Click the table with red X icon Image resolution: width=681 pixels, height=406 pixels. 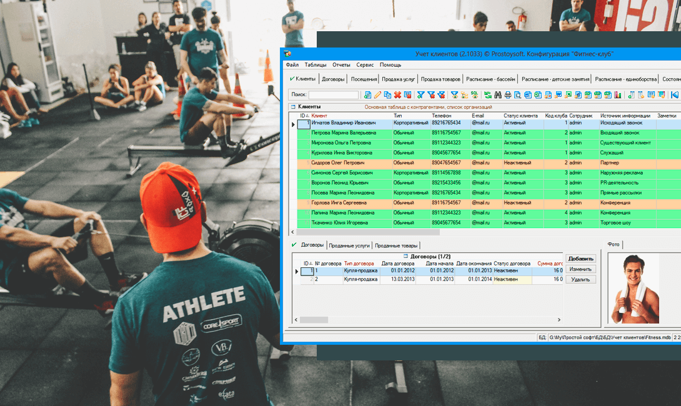coord(407,95)
